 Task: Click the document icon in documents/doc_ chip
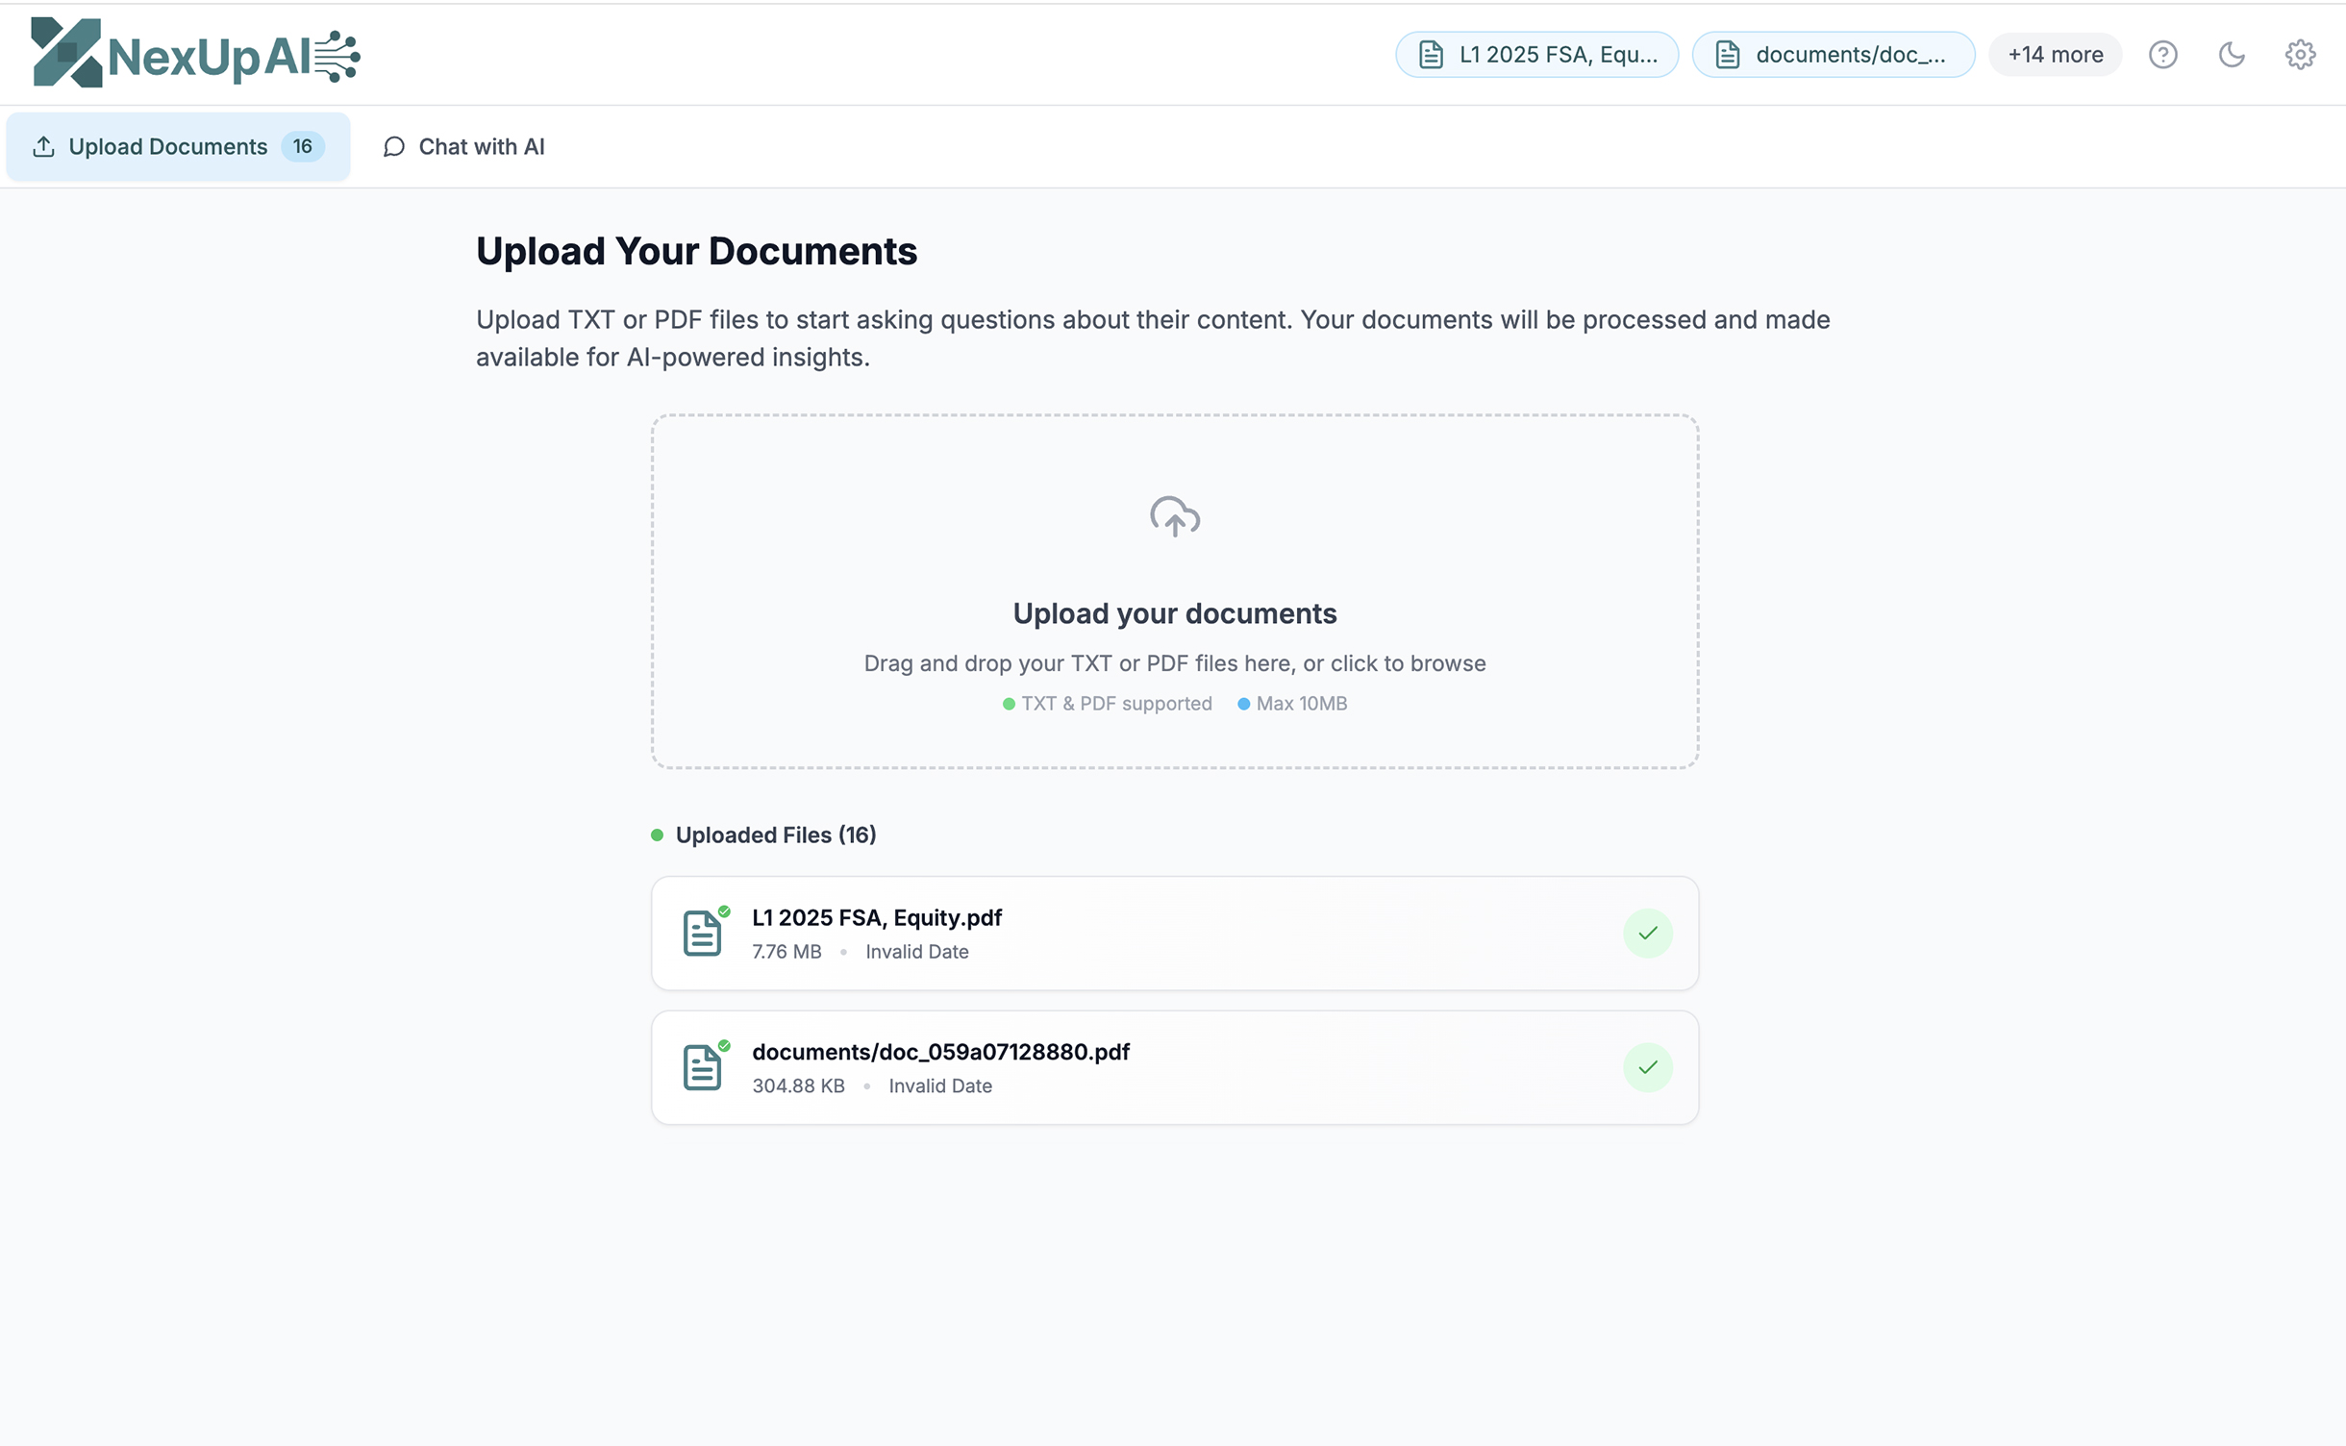point(1727,55)
